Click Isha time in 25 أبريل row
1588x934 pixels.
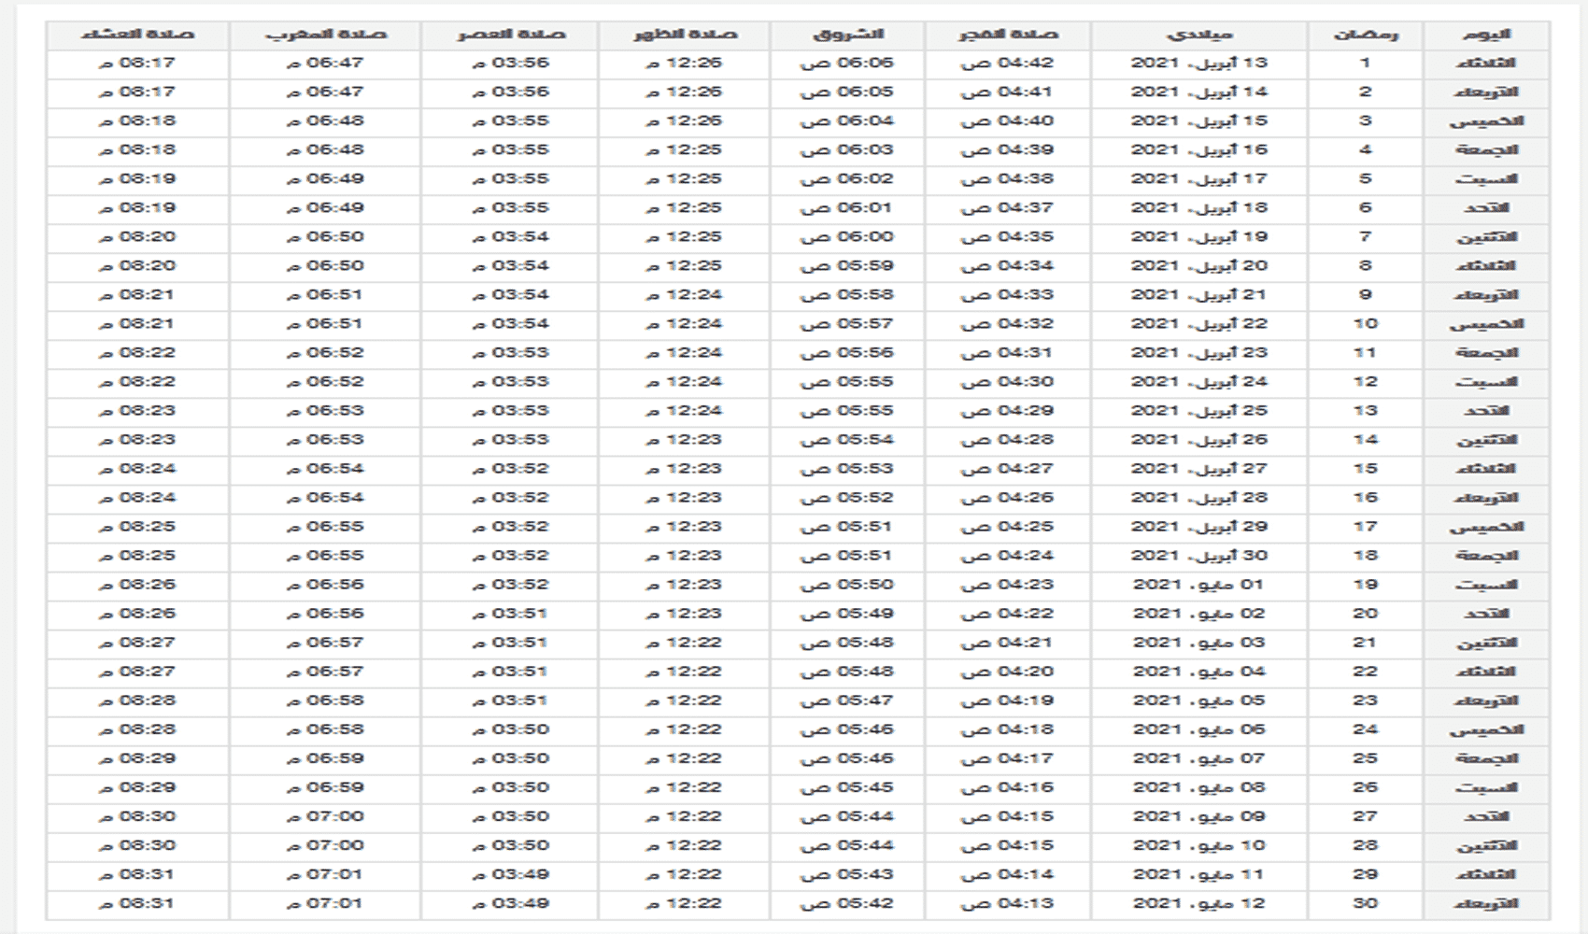[x=137, y=411]
